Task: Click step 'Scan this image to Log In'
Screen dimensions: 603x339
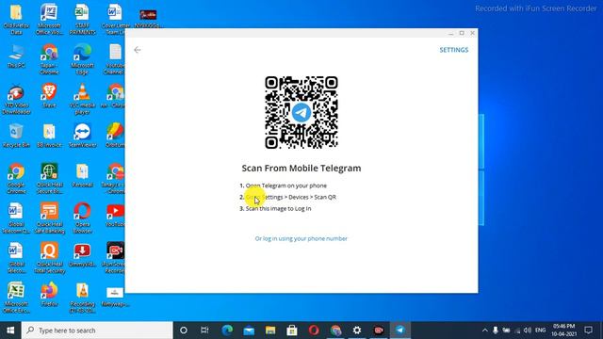Action: pyautogui.click(x=279, y=209)
